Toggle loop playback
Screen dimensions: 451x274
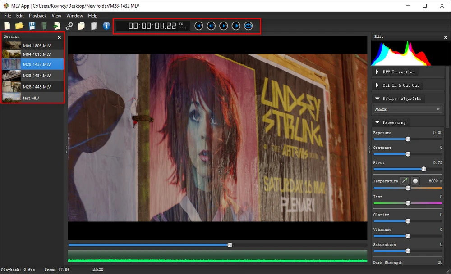click(x=248, y=26)
